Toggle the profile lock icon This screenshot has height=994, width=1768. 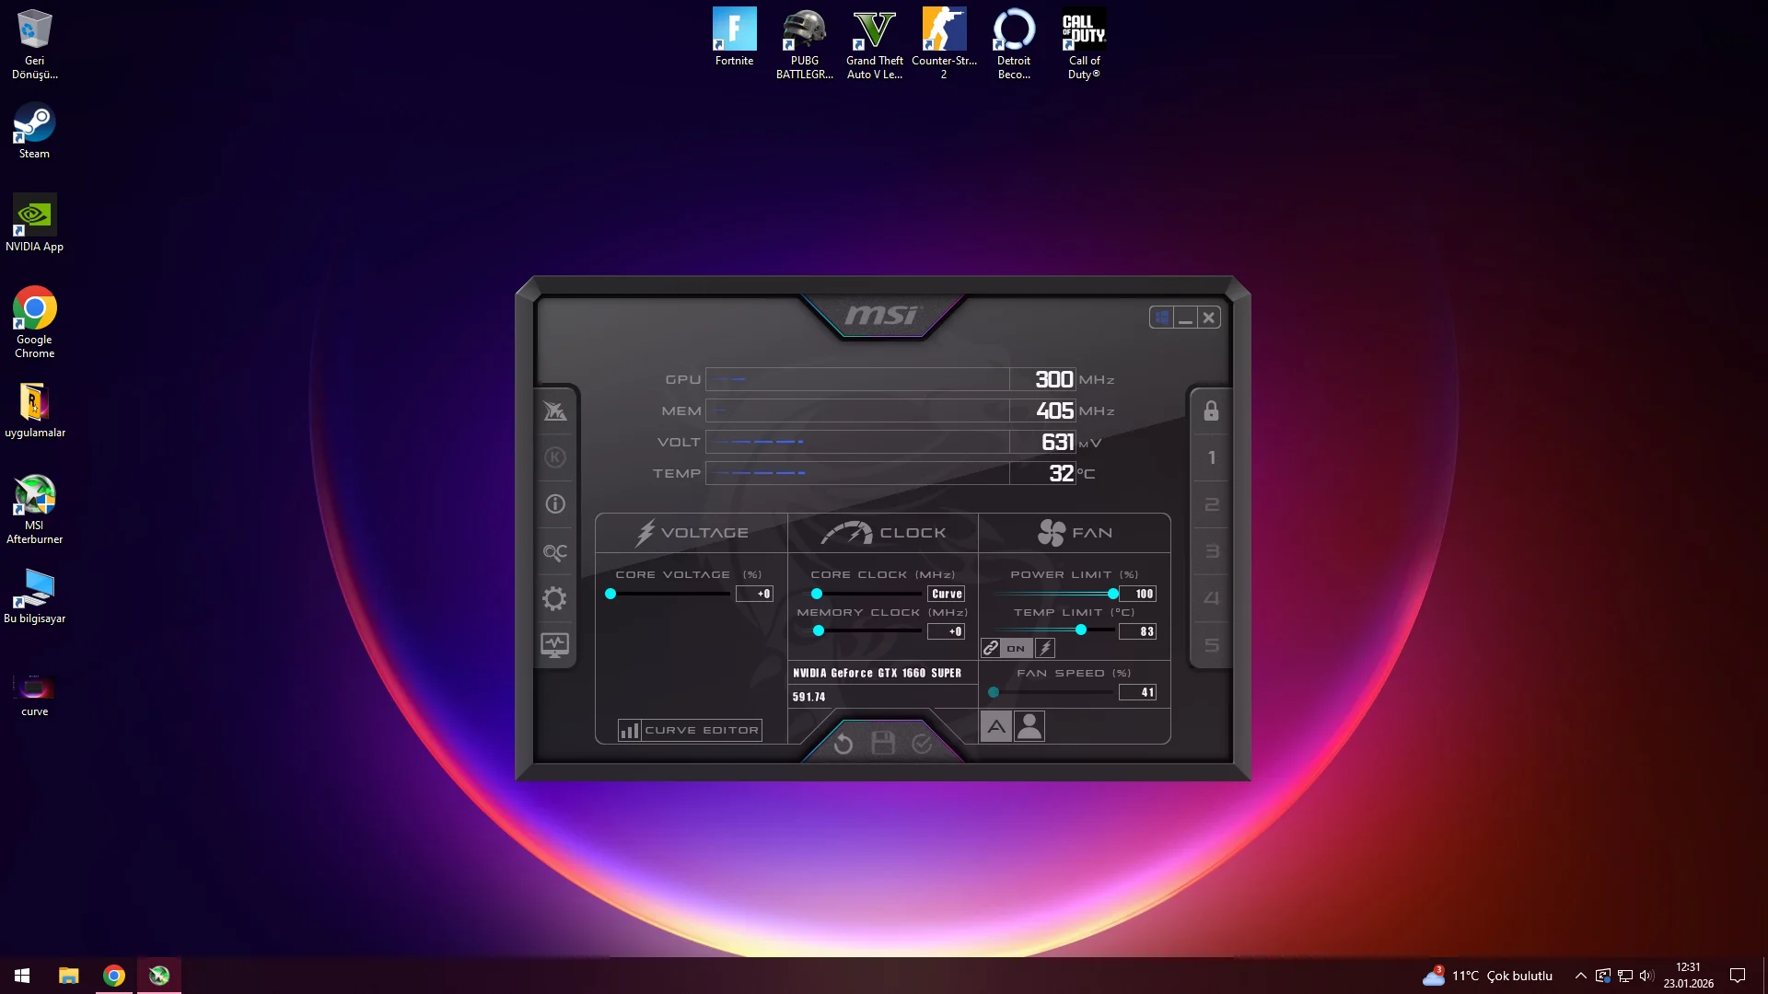click(x=1211, y=411)
